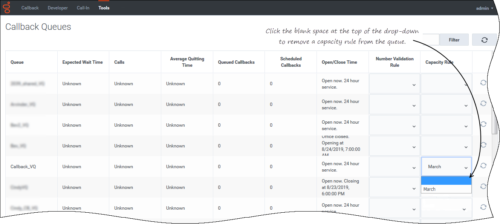Open the Call-In menu
The image size is (500, 224).
(x=83, y=8)
